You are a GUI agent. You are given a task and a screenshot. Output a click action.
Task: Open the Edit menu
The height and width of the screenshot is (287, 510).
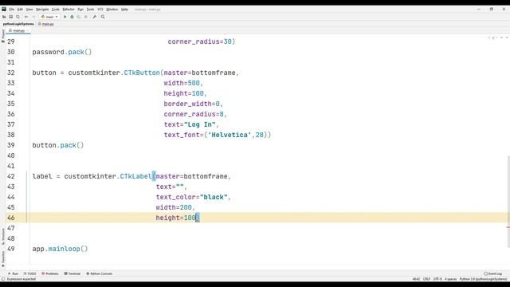(x=20, y=10)
